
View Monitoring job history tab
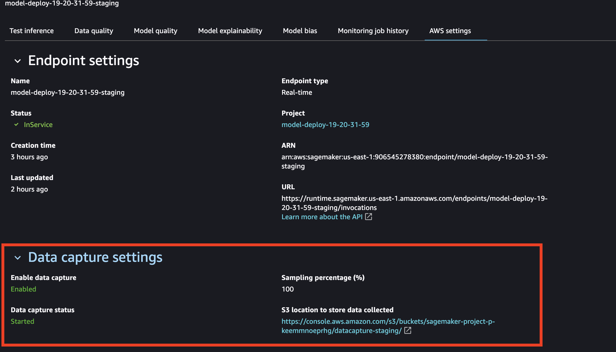(373, 31)
